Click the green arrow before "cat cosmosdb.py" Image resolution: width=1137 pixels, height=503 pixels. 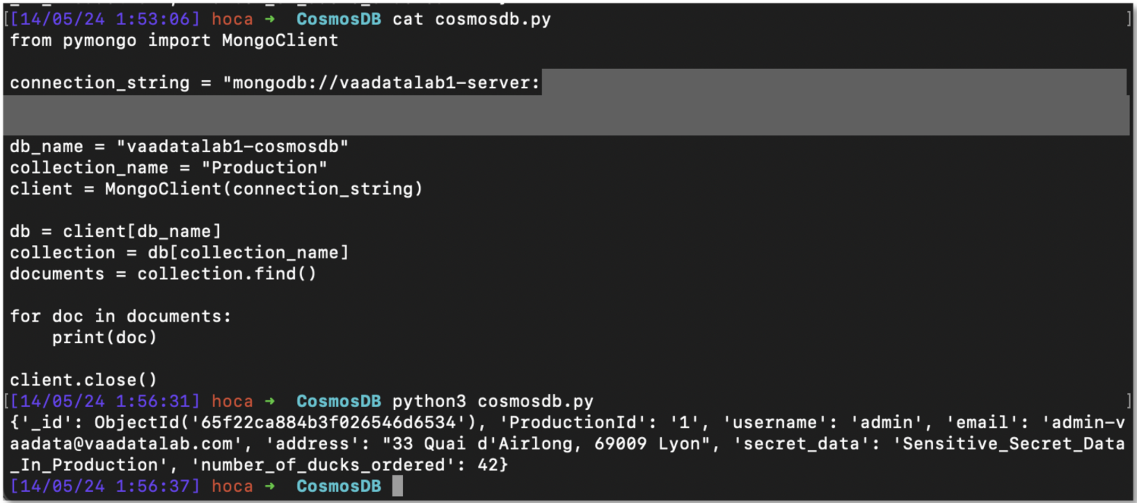pos(270,19)
